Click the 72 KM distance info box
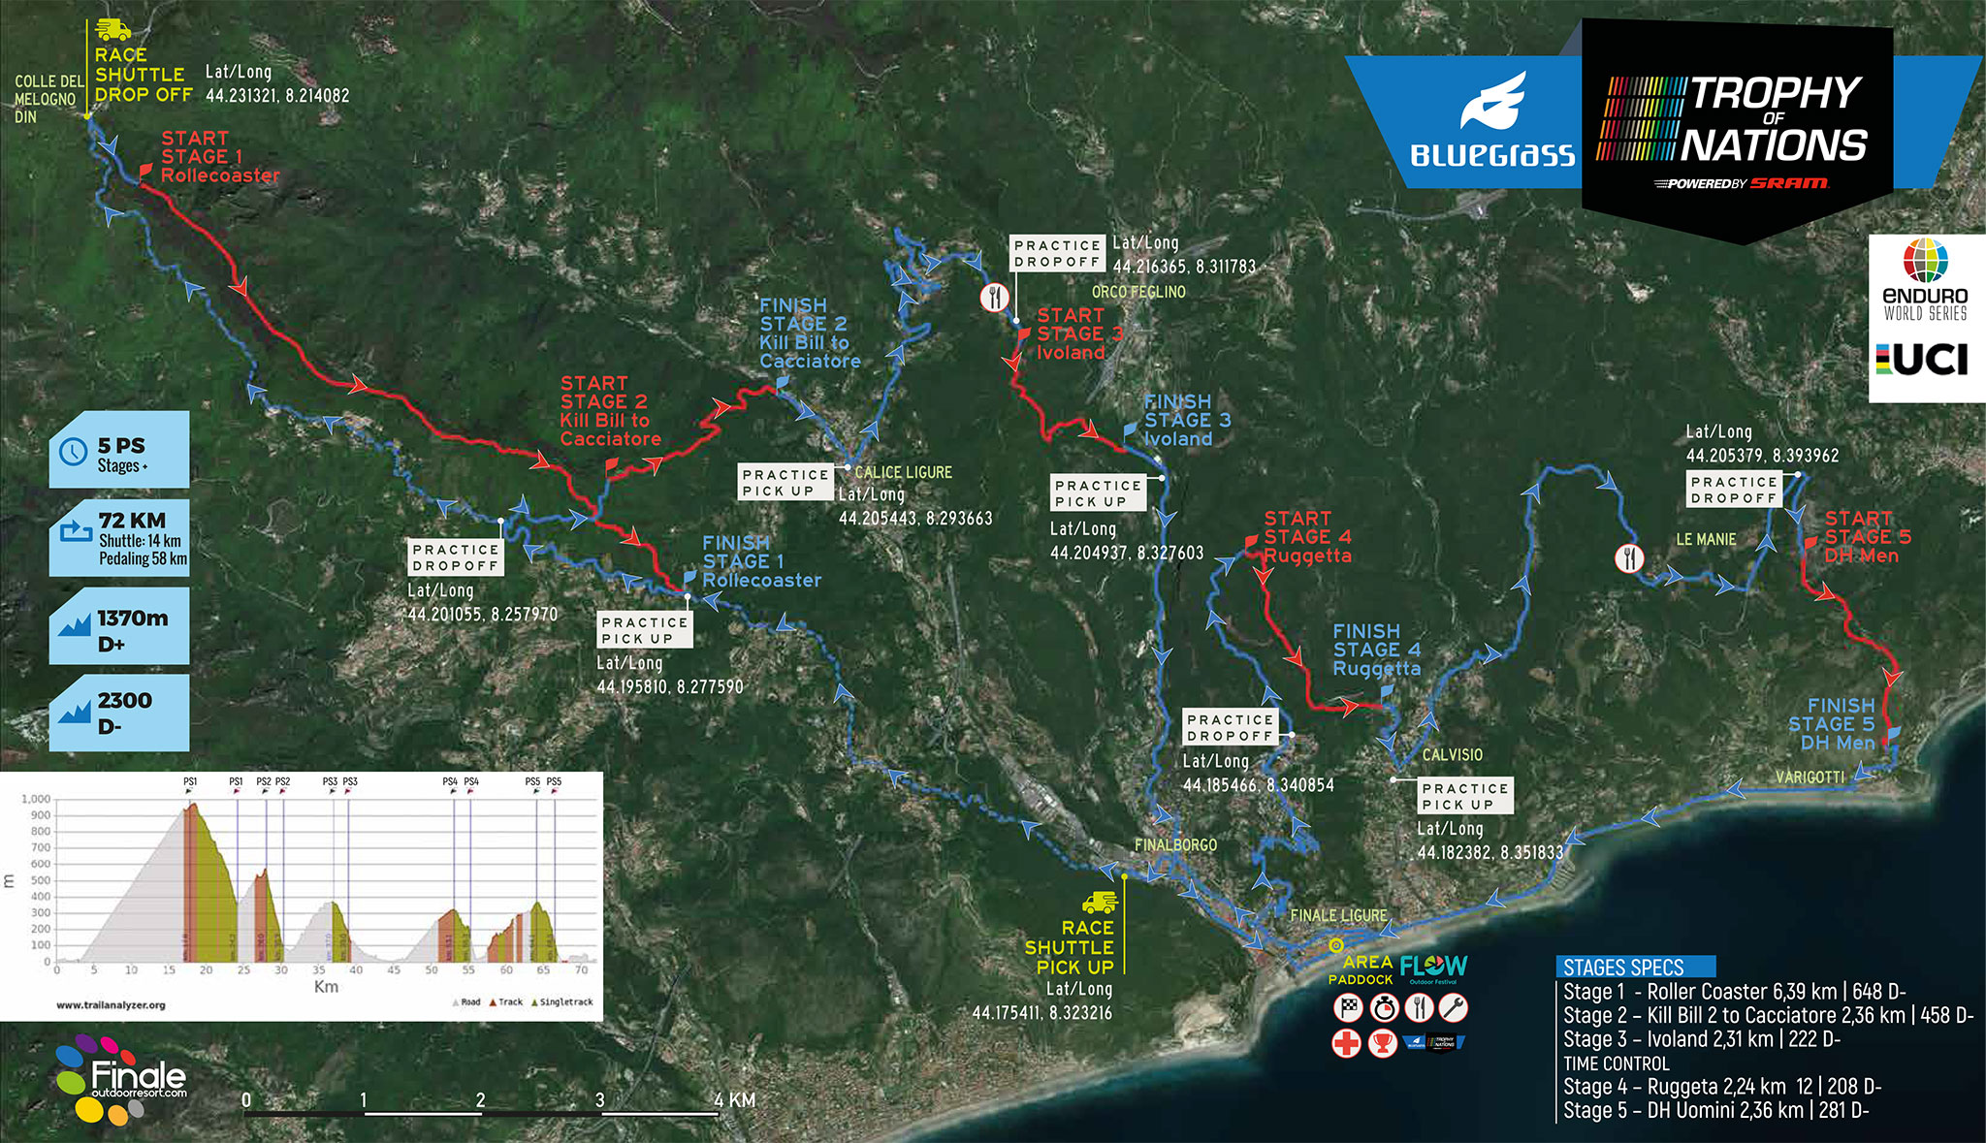 119,538
